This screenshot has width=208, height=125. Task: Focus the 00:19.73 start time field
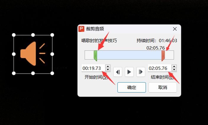(x=93, y=68)
